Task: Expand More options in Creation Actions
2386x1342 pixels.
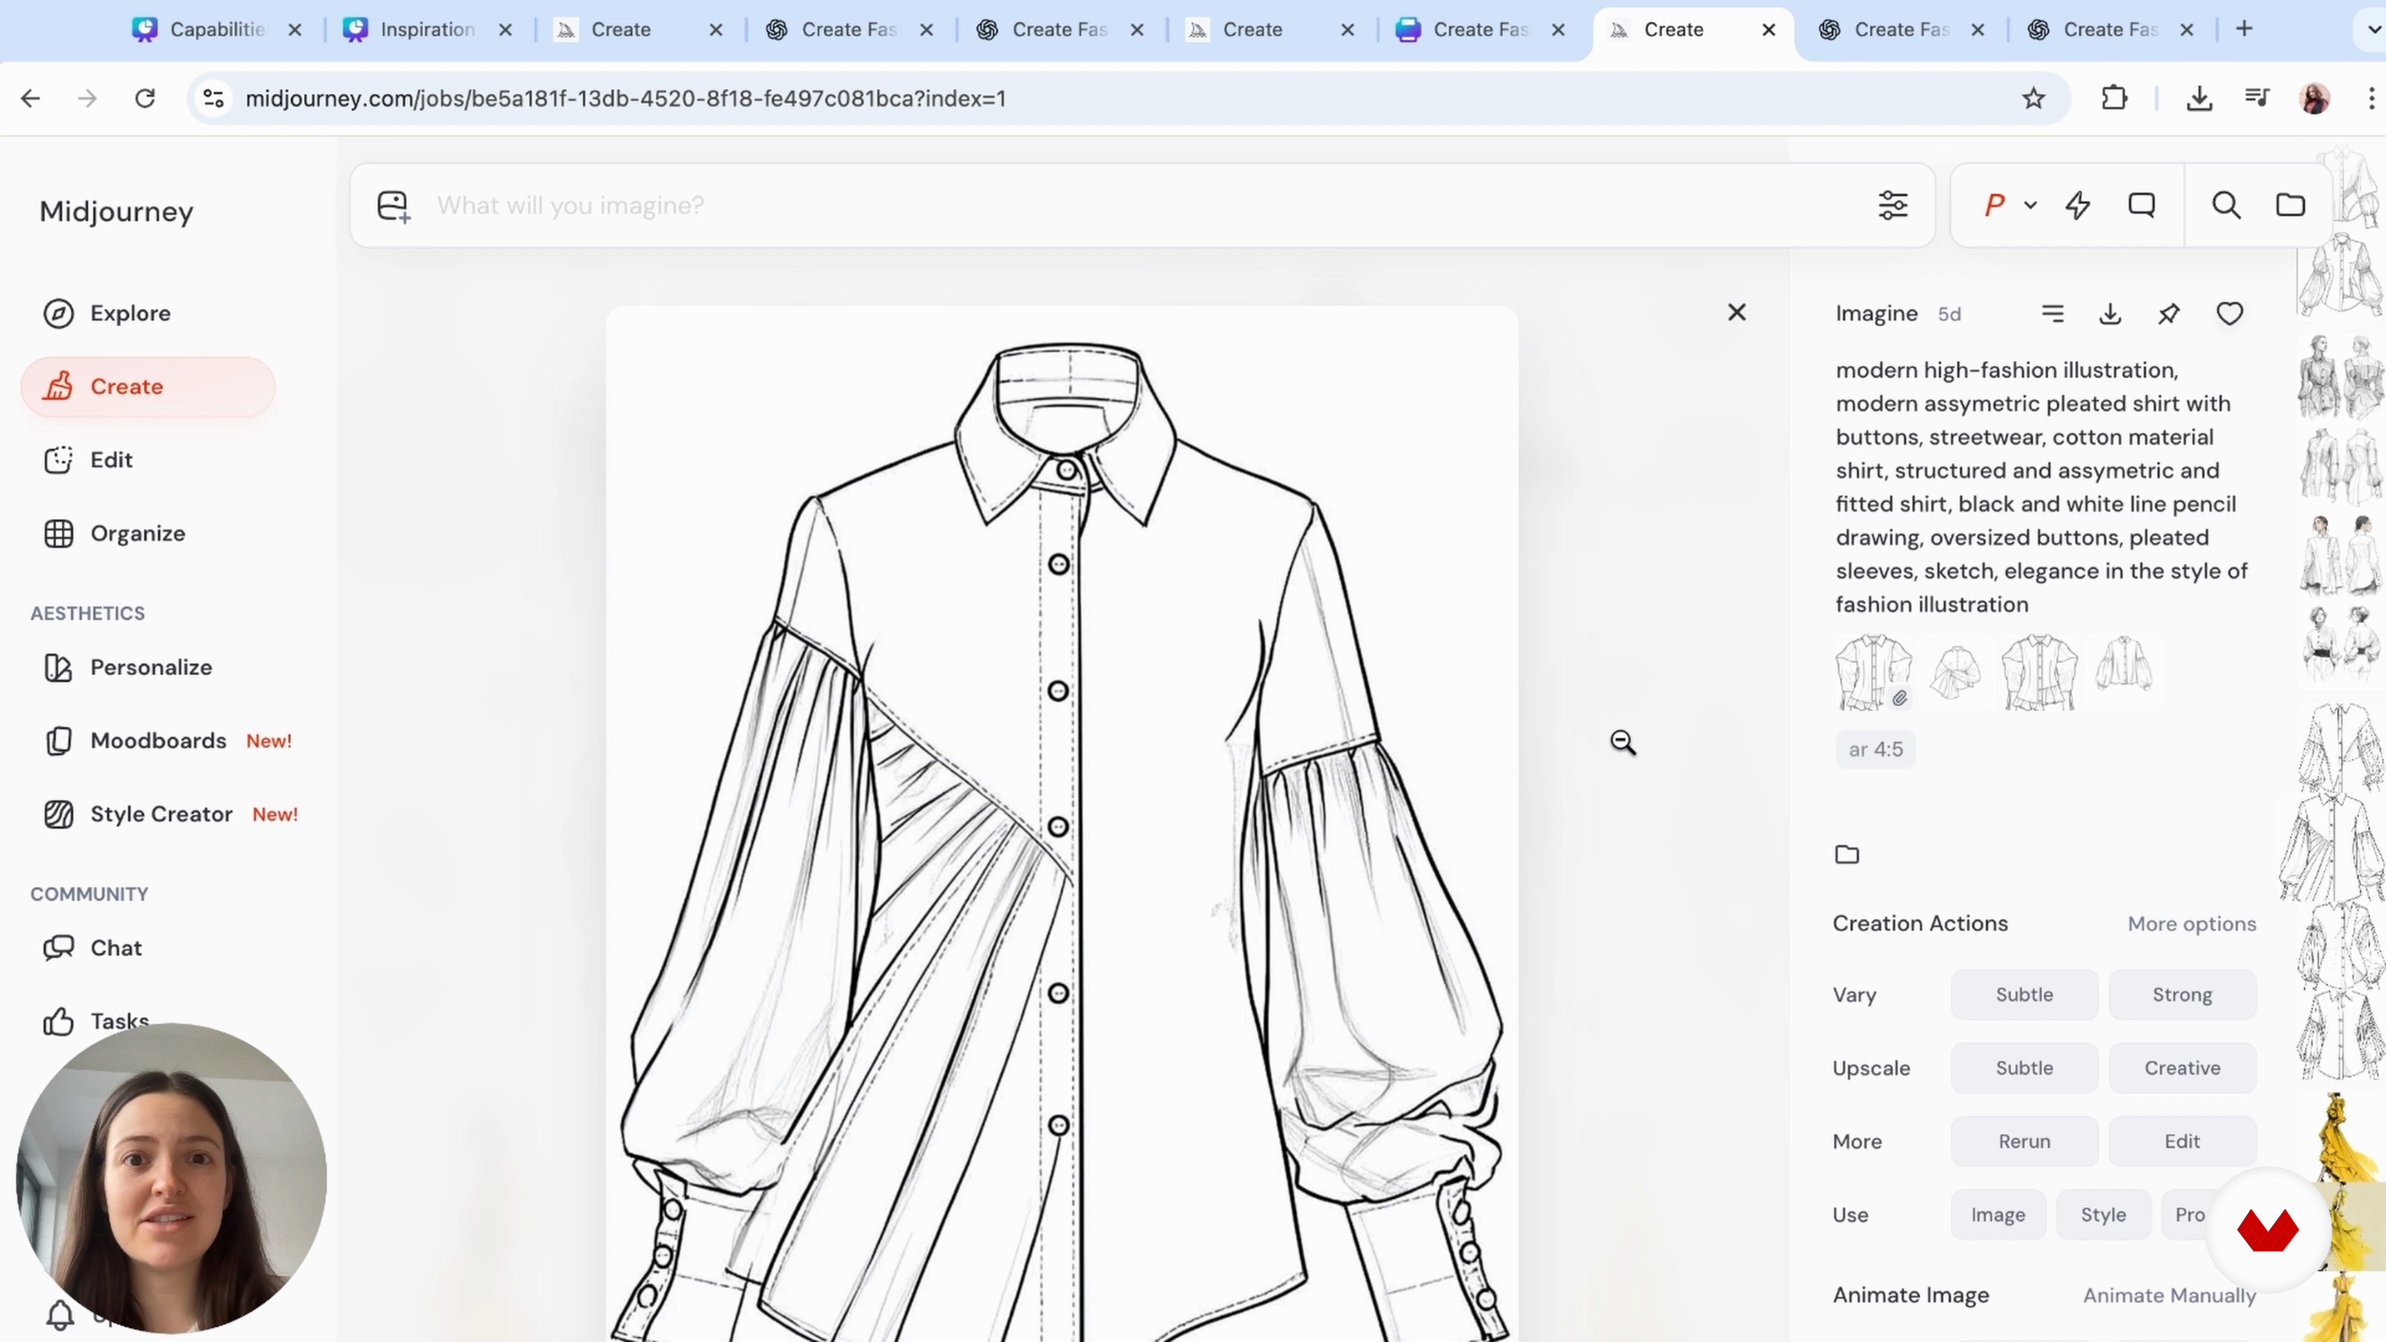Action: (2190, 923)
